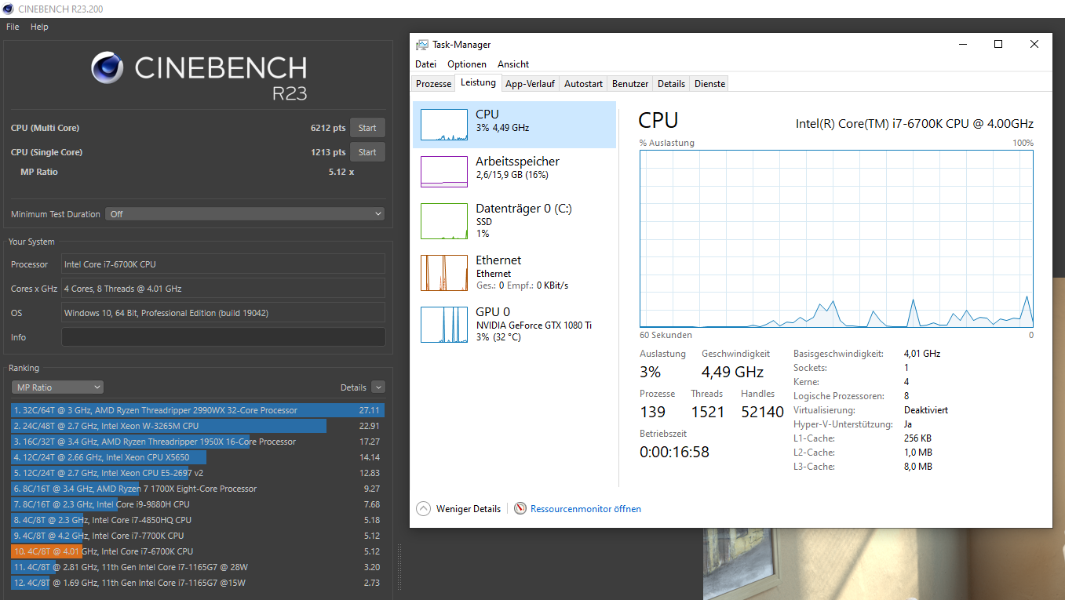
Task: Click the 1213 pts single core score
Action: coord(328,152)
